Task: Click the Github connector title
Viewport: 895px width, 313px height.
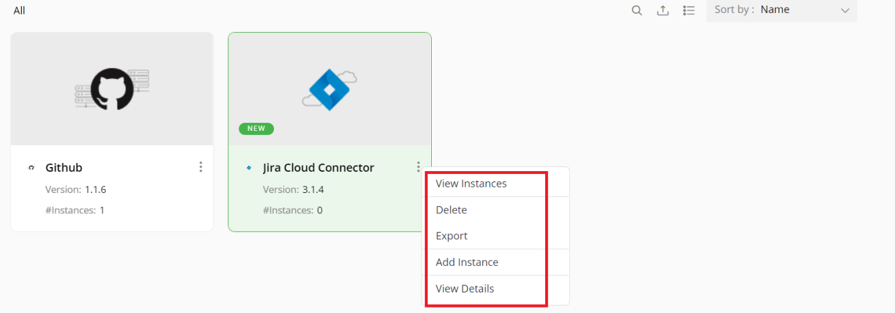Action: pos(64,168)
